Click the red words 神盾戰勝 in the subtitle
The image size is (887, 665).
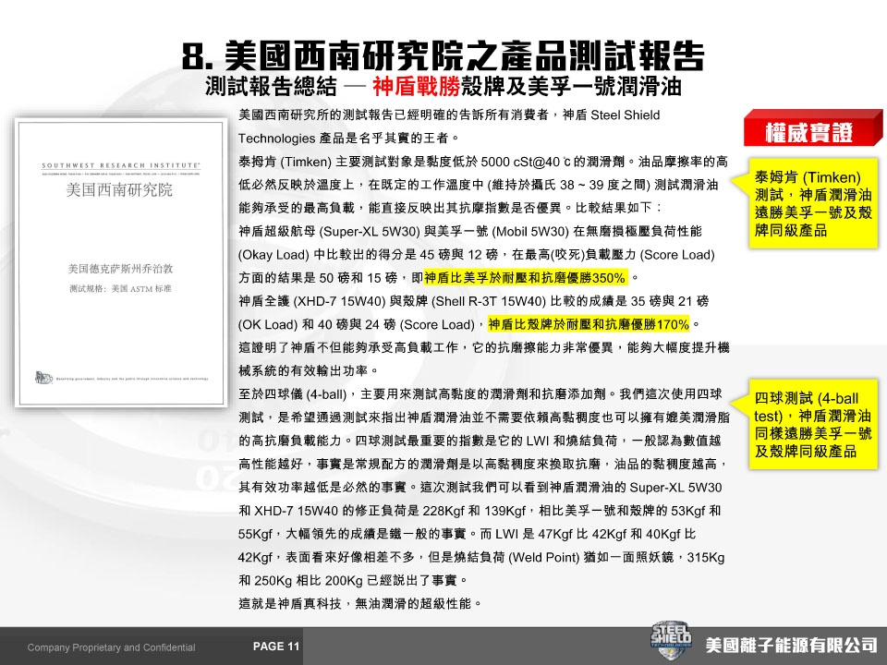[x=417, y=87]
